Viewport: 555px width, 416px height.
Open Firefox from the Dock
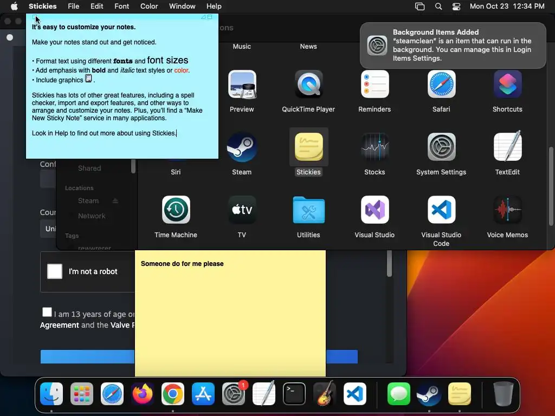click(143, 394)
